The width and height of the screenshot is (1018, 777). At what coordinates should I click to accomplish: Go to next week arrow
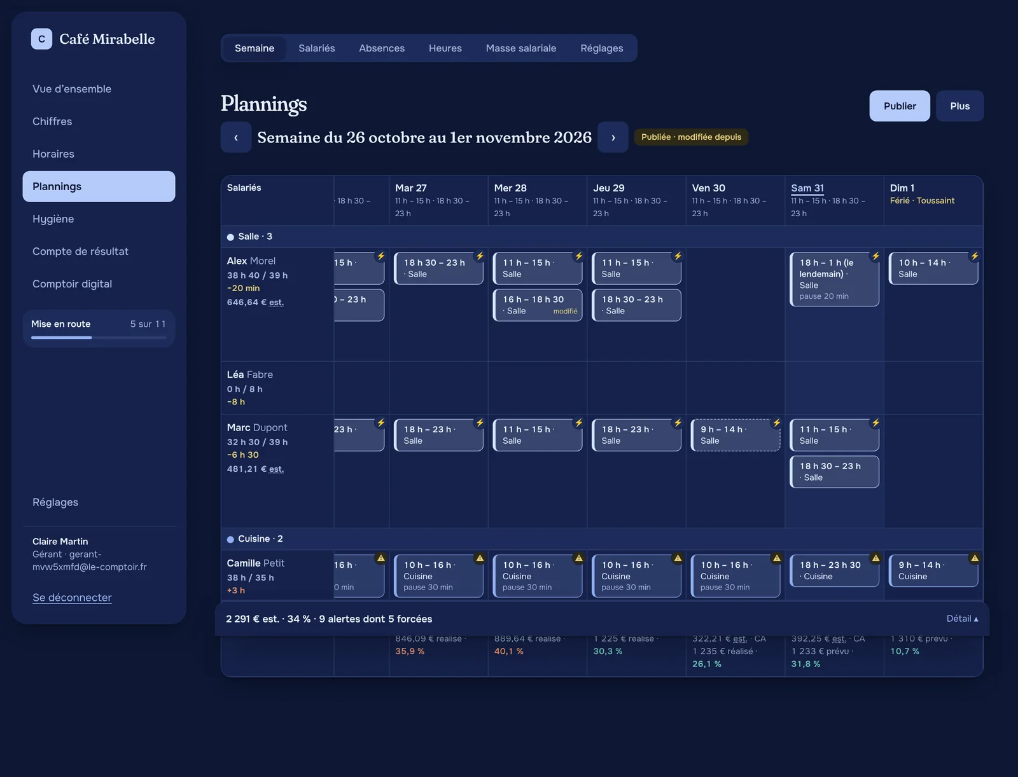click(613, 137)
